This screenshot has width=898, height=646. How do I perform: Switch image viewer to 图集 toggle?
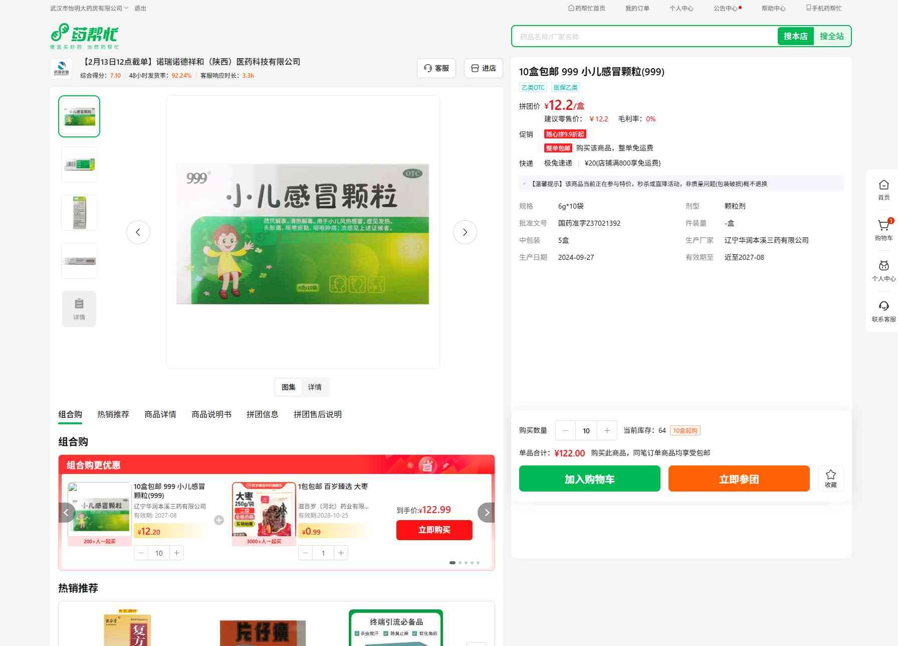point(289,387)
